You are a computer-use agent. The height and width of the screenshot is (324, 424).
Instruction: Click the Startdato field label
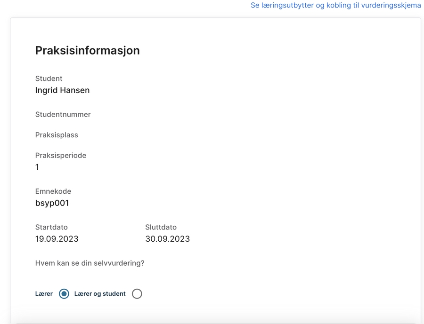click(x=51, y=227)
